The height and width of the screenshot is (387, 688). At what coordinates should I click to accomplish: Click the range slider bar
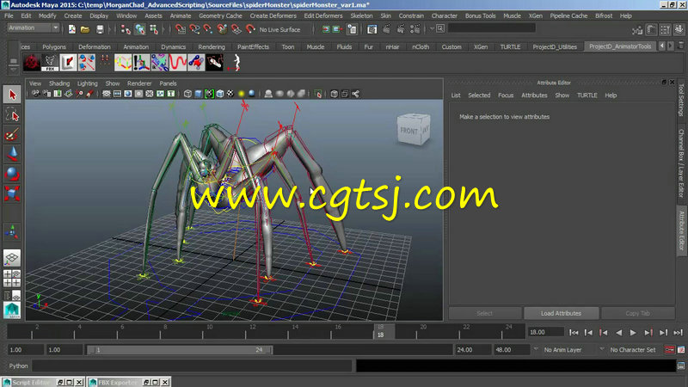(x=180, y=350)
